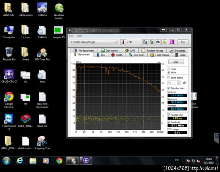Screen dimensions: 220x172
Task: Click the short stroke gB input field
Action: click(172, 83)
